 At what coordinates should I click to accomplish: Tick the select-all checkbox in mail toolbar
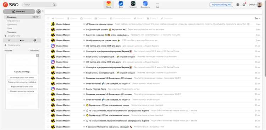click(x=48, y=18)
